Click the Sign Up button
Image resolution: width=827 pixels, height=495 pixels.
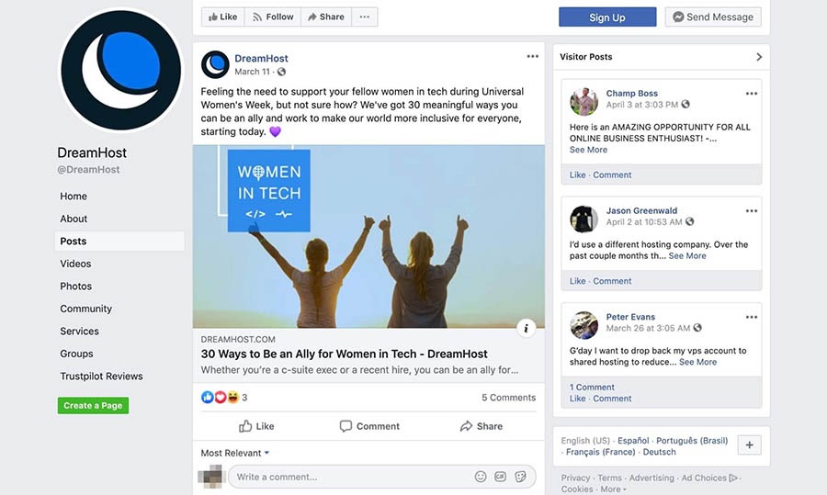pos(607,17)
